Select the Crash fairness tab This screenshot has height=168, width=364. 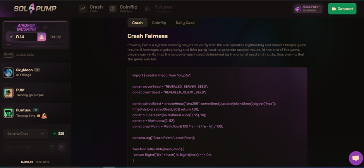click(x=137, y=23)
